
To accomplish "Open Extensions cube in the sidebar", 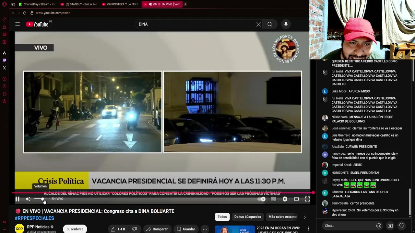I will tap(5, 94).
